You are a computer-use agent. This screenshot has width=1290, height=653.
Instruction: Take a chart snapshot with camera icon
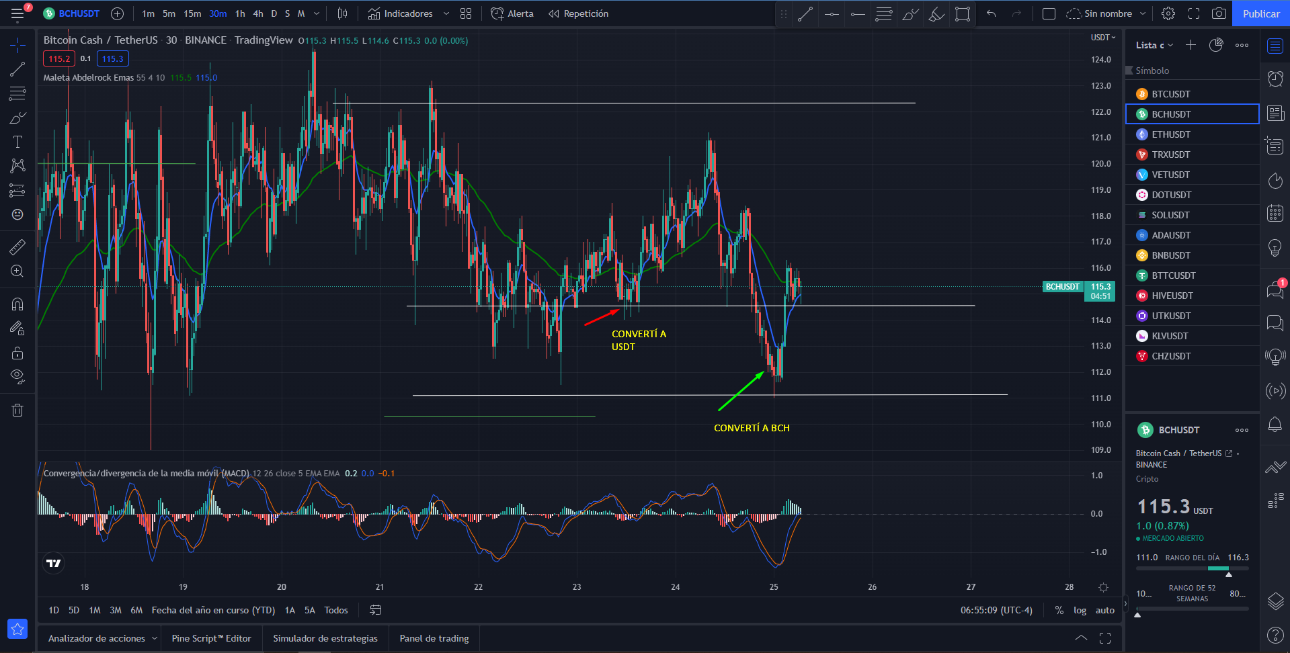1219,13
